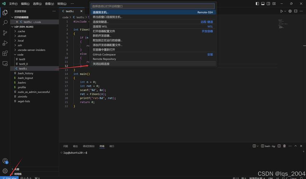
Task: Select 打开容器配置文件 option
Action: (x=153, y=31)
